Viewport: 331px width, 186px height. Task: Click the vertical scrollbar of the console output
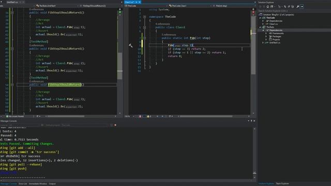point(254,153)
